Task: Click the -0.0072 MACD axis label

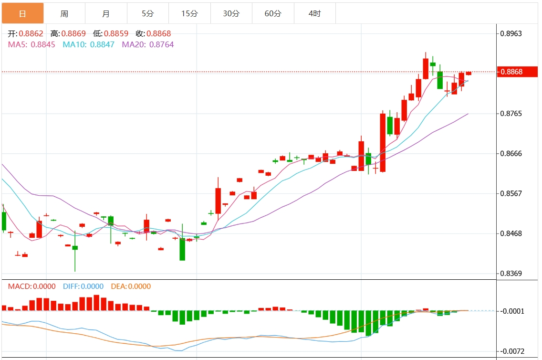Action: pyautogui.click(x=512, y=351)
